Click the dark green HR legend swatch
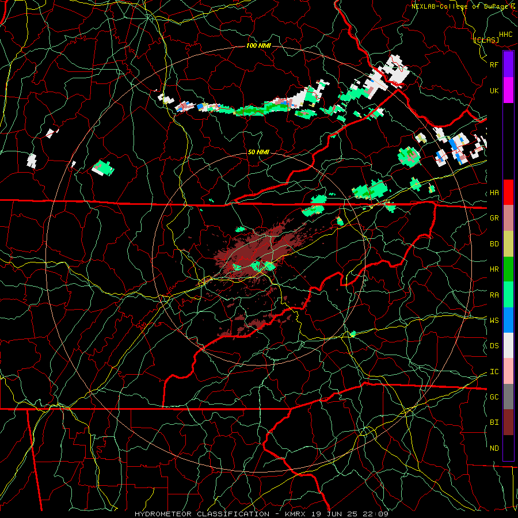518x518 pixels. (508, 269)
